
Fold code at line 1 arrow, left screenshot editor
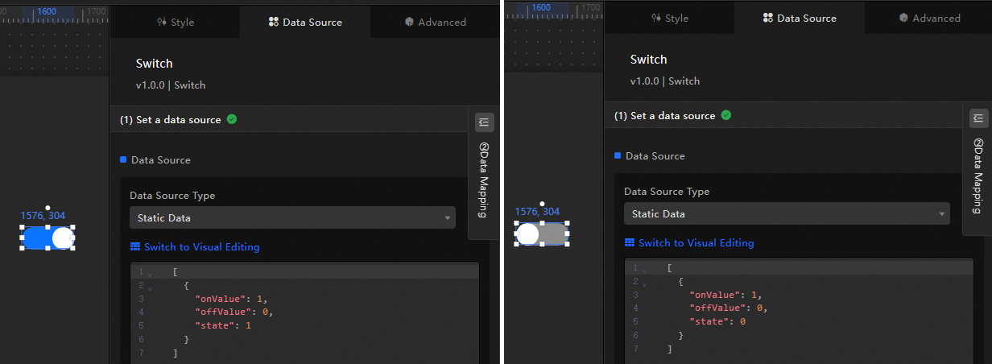(x=150, y=273)
